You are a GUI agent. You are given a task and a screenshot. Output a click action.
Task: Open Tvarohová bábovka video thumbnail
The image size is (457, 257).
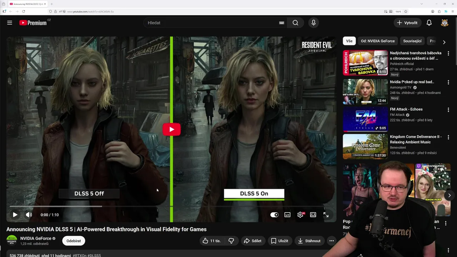365,63
